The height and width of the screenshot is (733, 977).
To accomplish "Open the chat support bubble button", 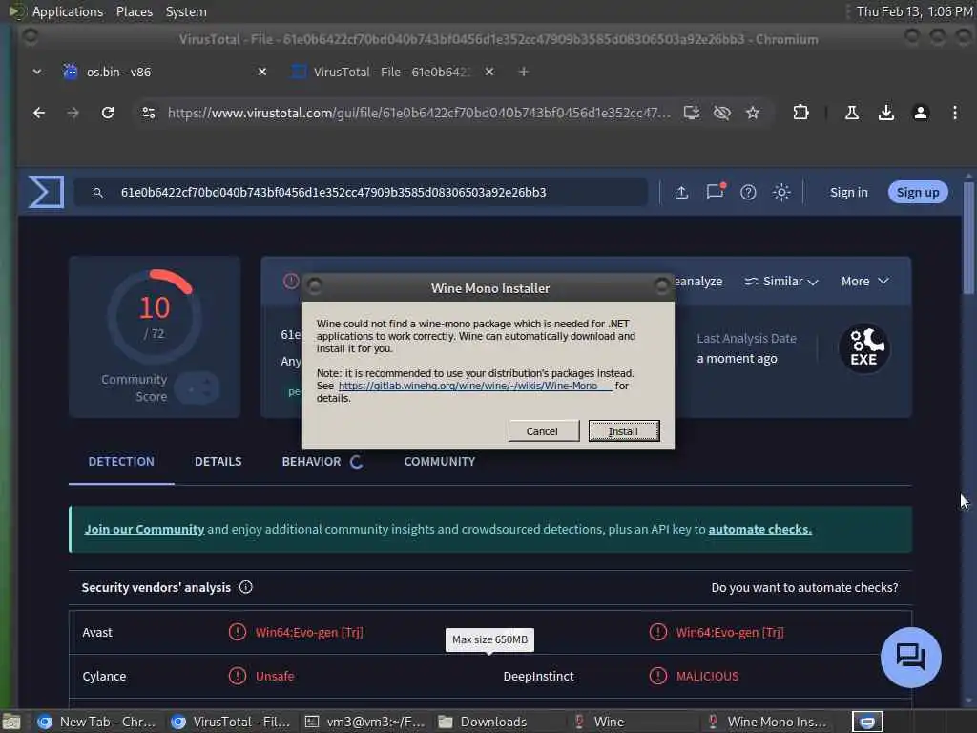I will click(x=911, y=658).
